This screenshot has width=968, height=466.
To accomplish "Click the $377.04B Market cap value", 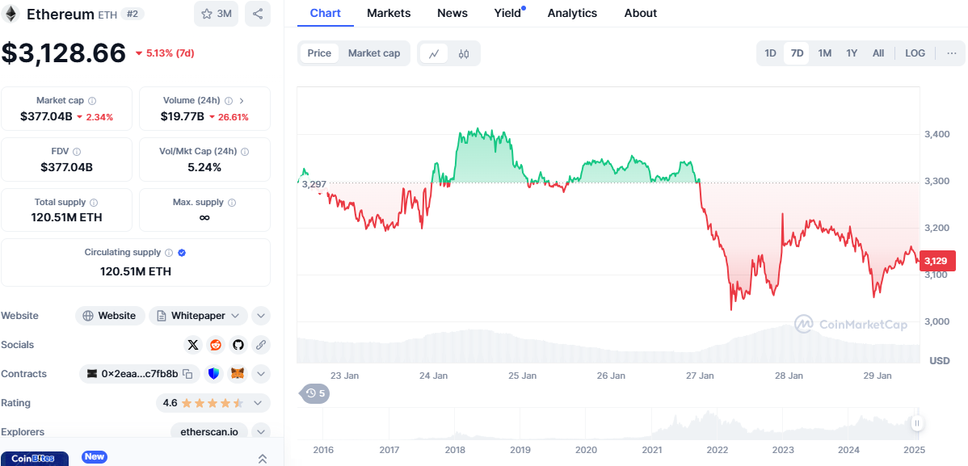I will click(46, 116).
